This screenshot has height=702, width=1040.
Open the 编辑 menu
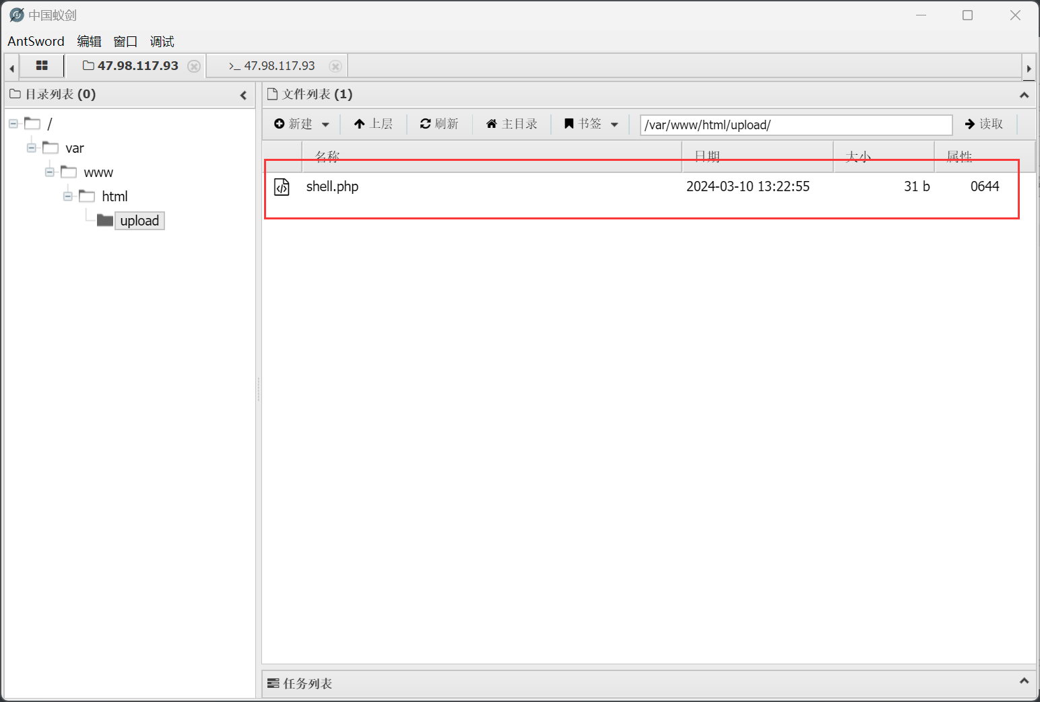[89, 41]
